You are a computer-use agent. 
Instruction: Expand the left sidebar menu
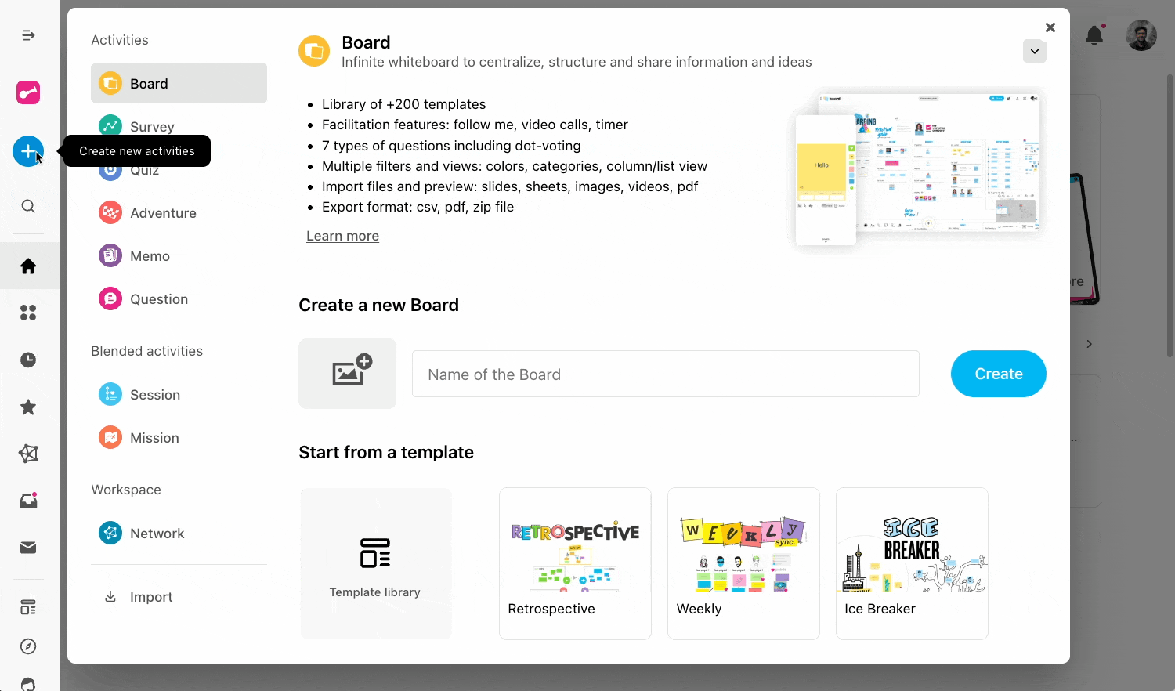[28, 35]
